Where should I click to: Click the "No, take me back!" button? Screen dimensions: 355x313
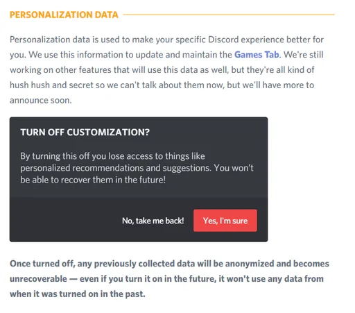(153, 221)
